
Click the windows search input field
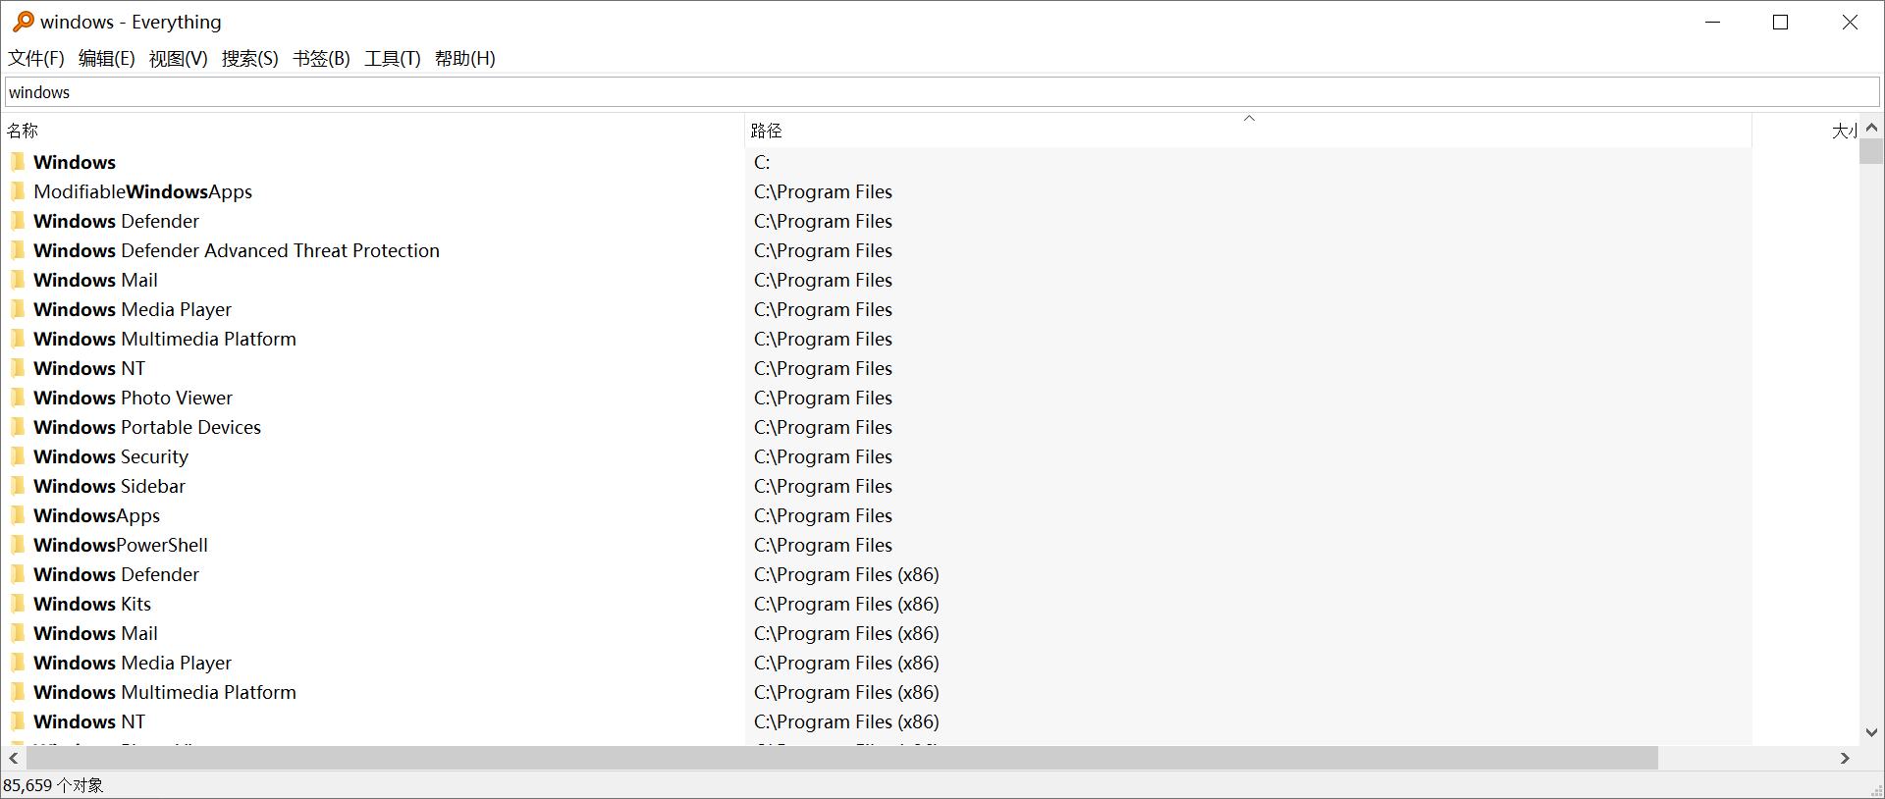(x=941, y=92)
